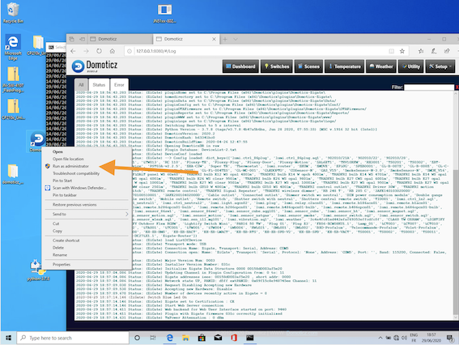Open a new browser tab
The image size is (459, 345).
pos(225,39)
